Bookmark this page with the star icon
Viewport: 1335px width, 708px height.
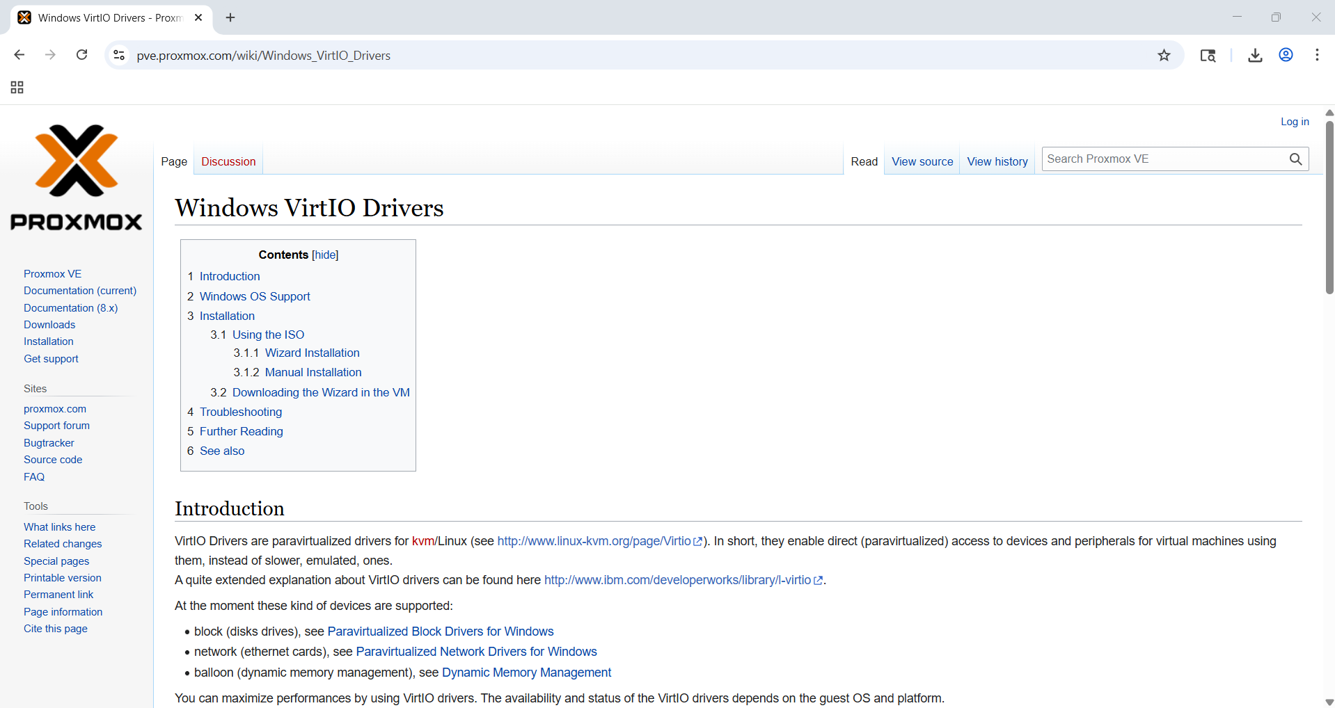point(1164,55)
